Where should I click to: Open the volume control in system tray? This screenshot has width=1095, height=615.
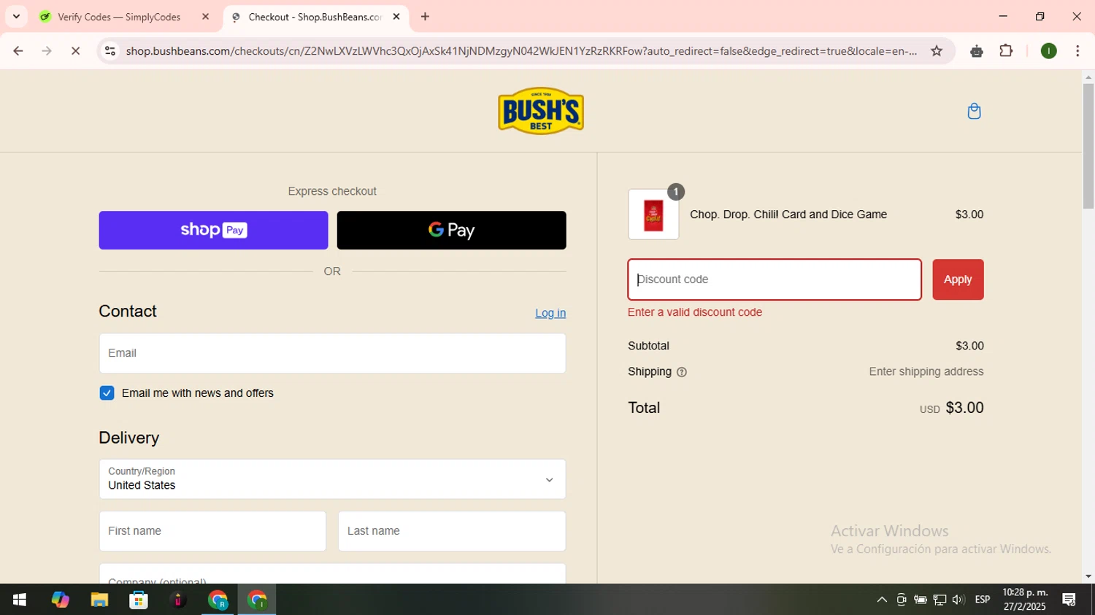(958, 600)
